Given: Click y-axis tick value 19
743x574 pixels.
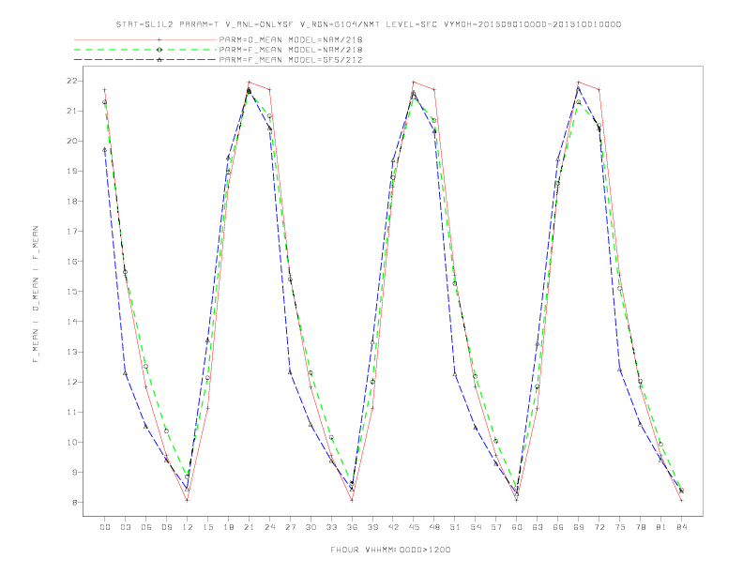Looking at the screenshot, I should click(x=71, y=171).
